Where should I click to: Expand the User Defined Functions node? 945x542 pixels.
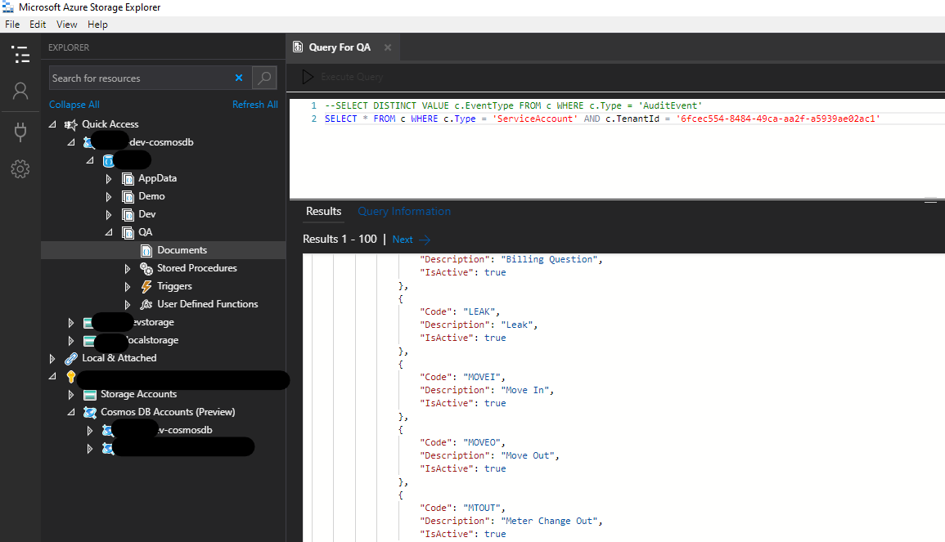127,305
